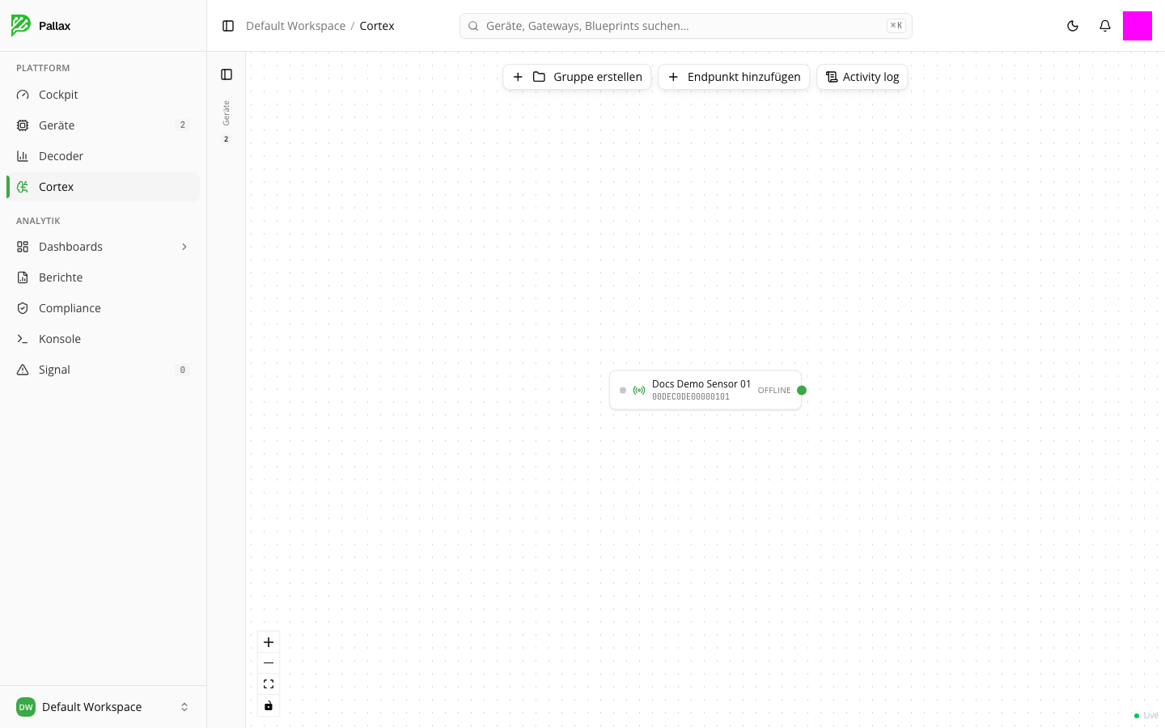Click Gruppe erstellen button

tap(577, 77)
